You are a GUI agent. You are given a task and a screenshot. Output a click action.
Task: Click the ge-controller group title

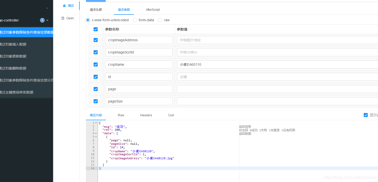(x=10, y=20)
